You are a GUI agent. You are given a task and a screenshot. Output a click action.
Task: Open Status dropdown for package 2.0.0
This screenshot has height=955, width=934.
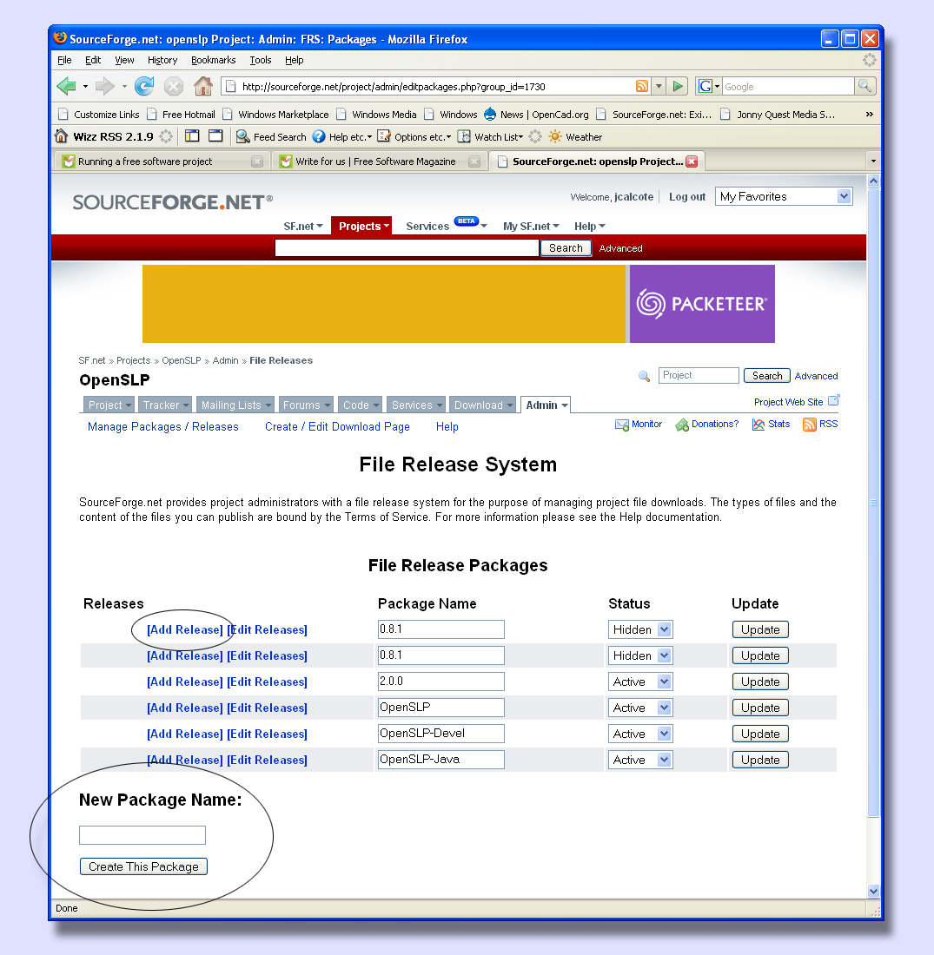tap(640, 682)
